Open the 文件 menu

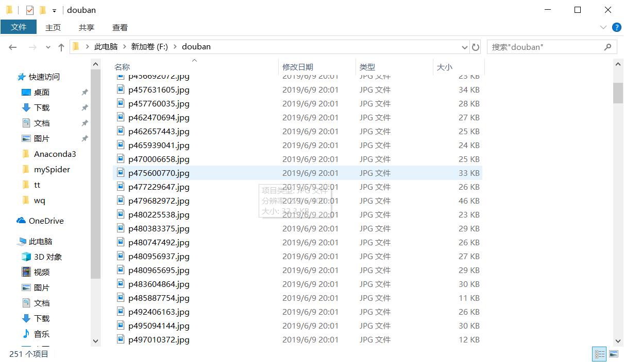click(x=19, y=27)
